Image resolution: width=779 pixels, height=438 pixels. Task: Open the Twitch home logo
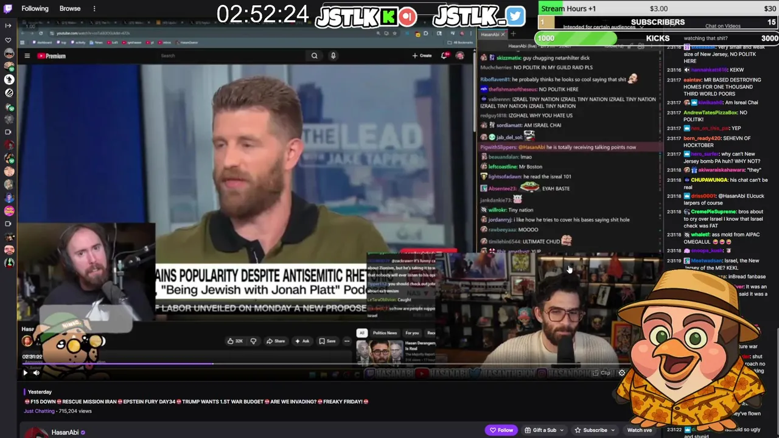(x=9, y=9)
